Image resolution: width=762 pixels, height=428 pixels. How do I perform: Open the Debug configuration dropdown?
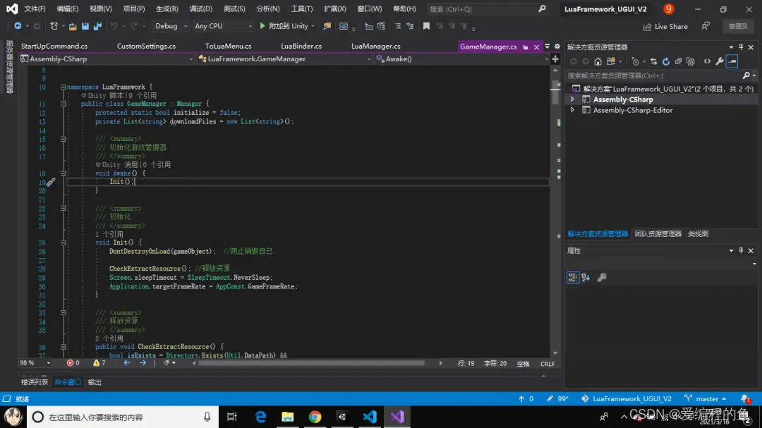point(169,25)
